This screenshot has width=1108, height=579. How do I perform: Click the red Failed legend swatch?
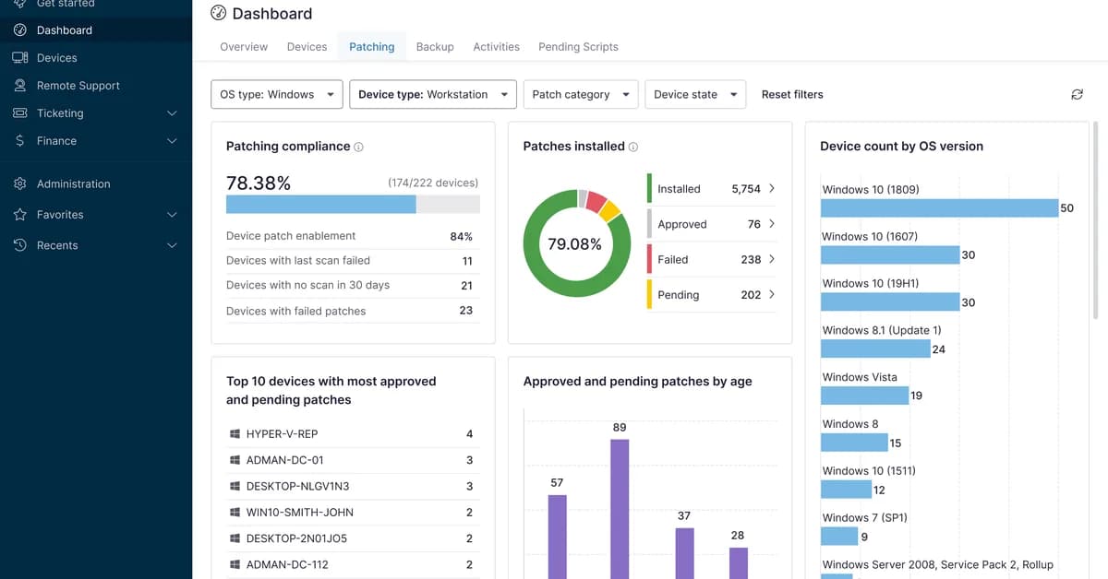[x=650, y=259]
